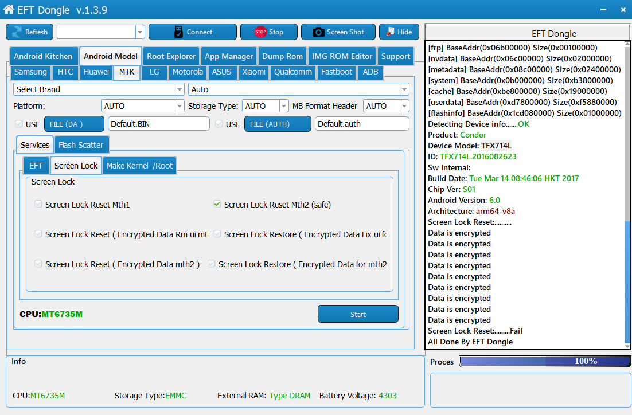Click the green CPU MT6735M label above Info
632x415 pixels.
tap(62, 314)
